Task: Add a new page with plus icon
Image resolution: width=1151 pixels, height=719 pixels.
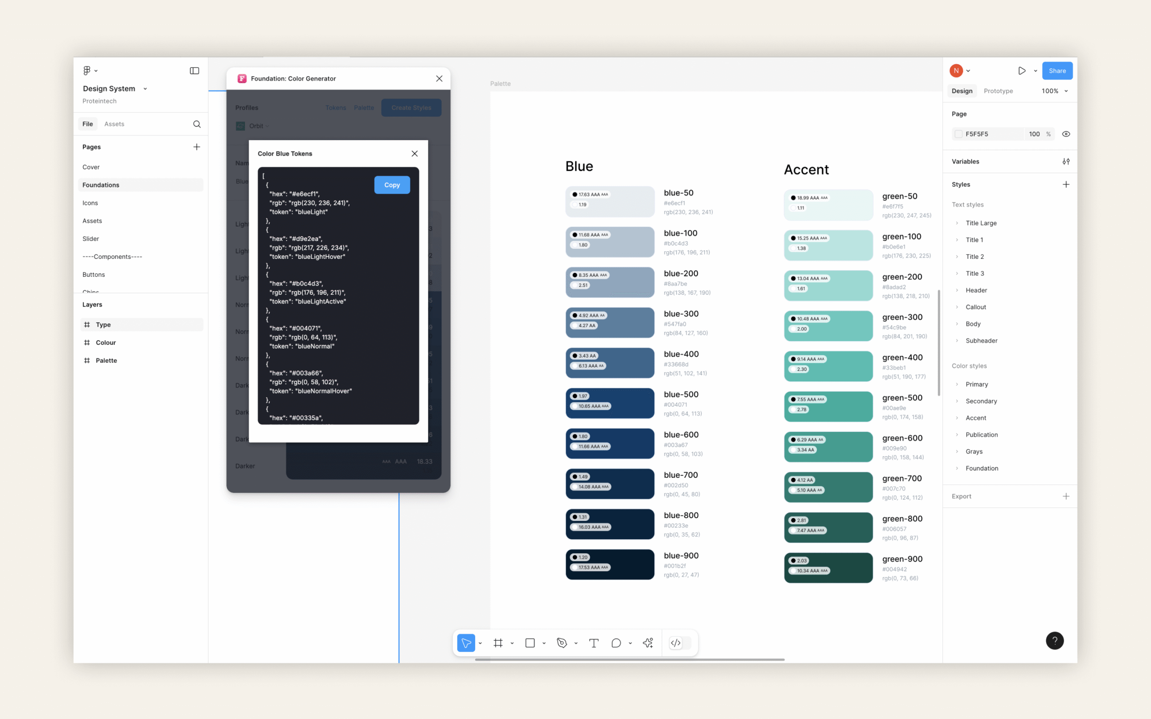Action: pyautogui.click(x=196, y=147)
